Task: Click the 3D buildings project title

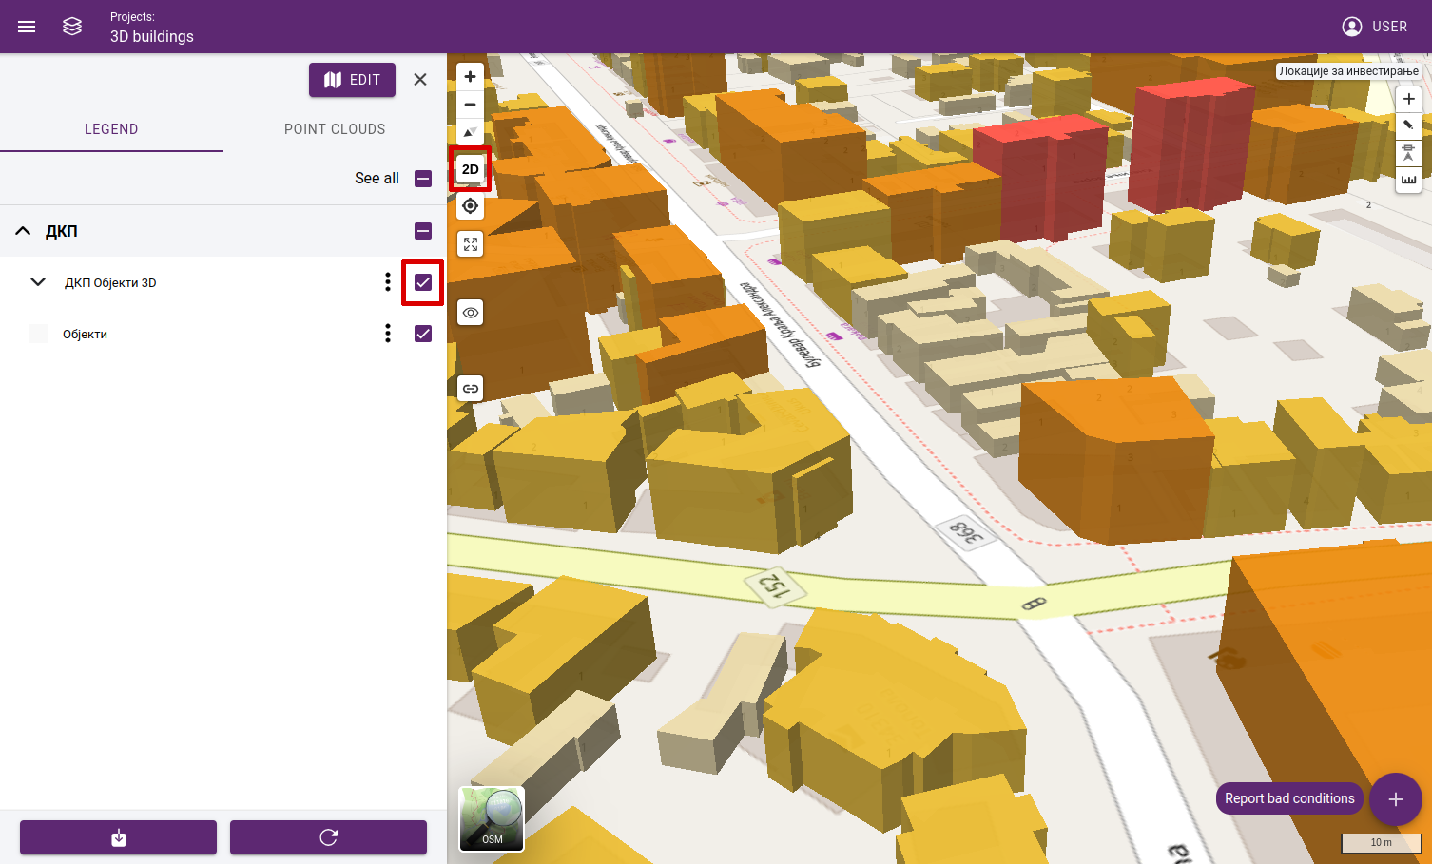Action: pyautogui.click(x=152, y=36)
